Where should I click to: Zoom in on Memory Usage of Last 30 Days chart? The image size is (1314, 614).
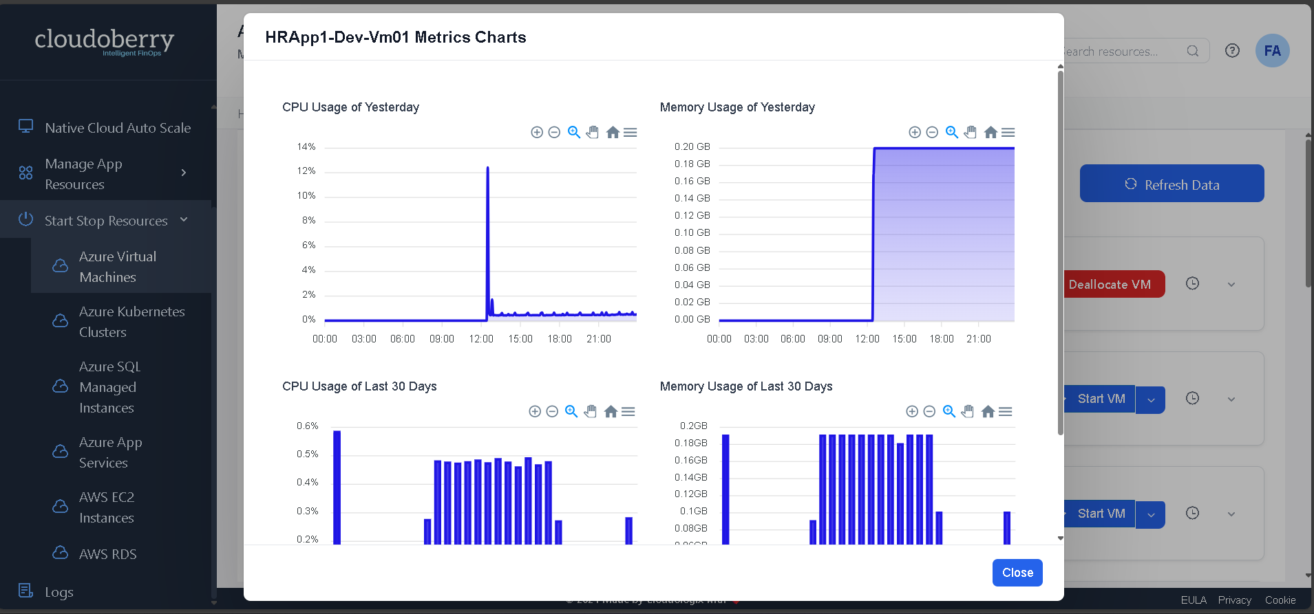(x=912, y=411)
